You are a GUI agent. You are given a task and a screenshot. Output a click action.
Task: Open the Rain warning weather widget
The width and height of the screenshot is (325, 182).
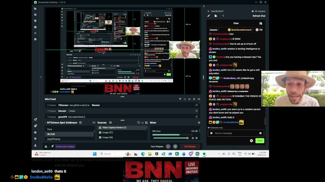43,154
